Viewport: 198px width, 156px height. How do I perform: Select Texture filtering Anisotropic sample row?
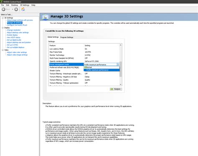click(x=84, y=74)
